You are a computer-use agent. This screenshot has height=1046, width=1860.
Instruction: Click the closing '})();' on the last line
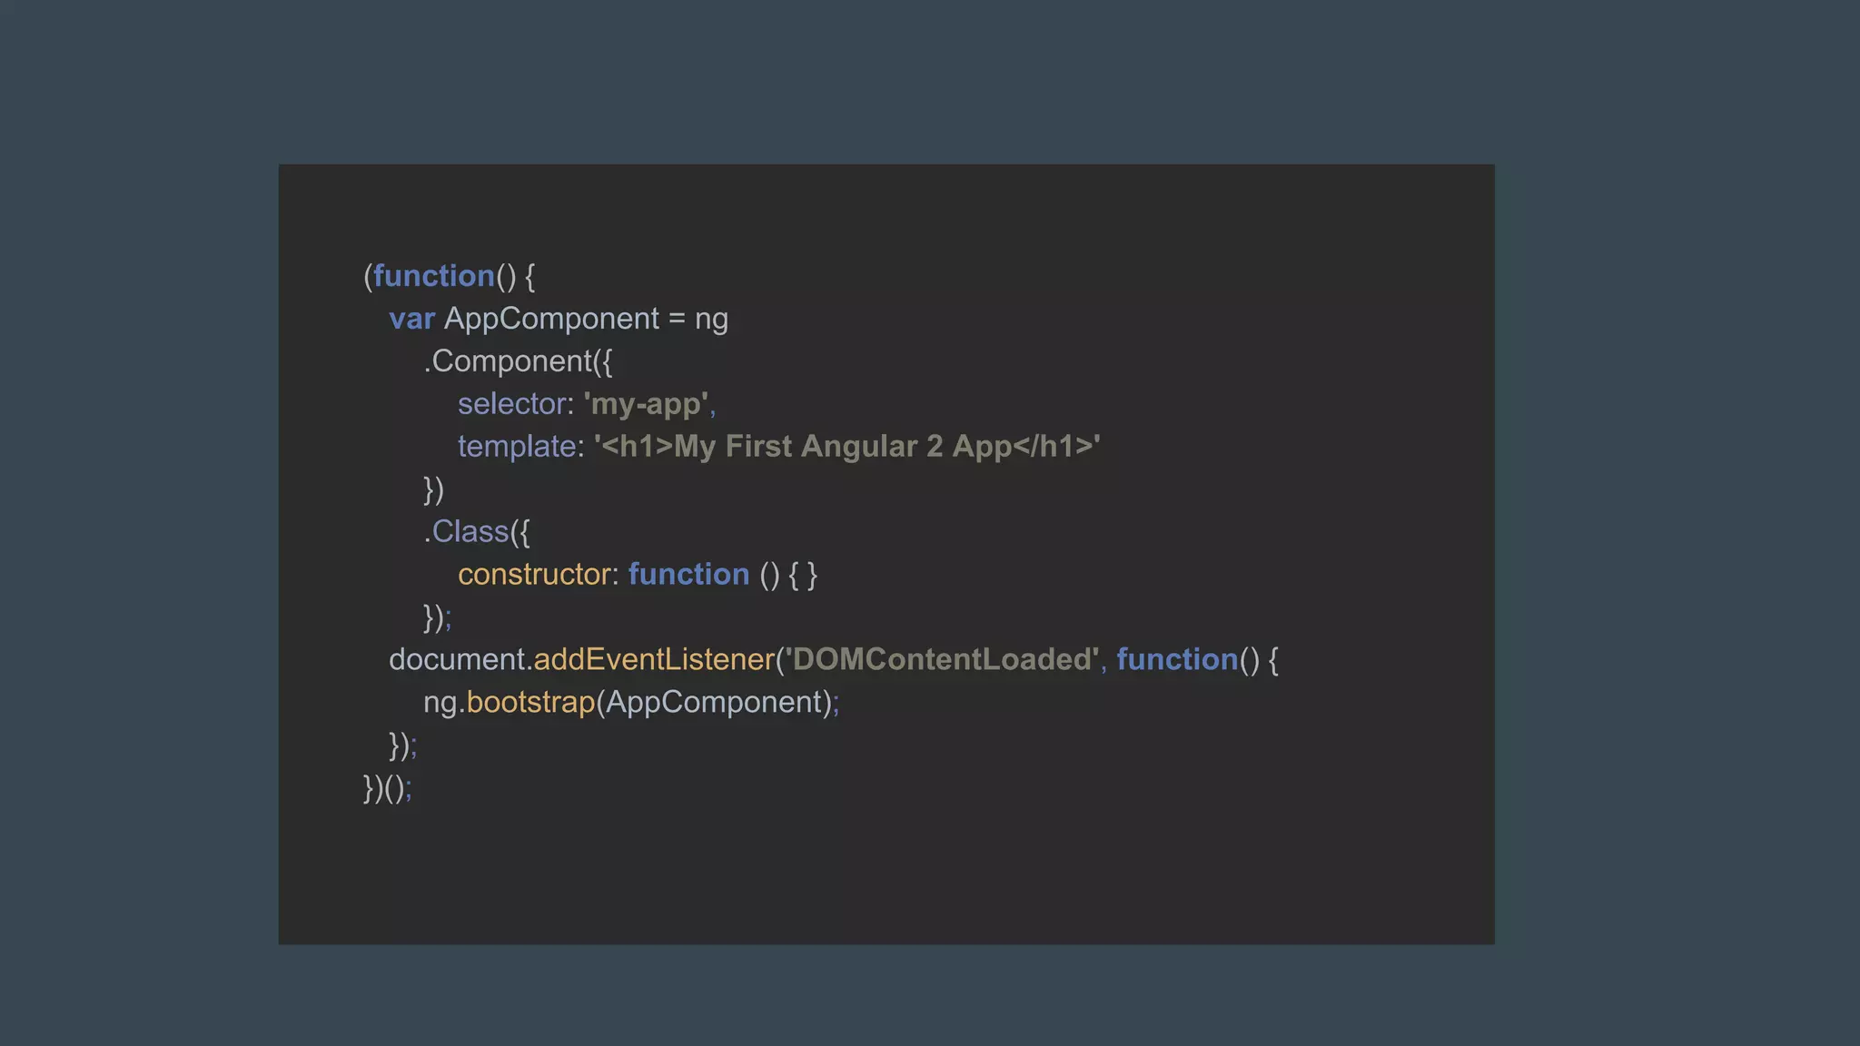tap(388, 788)
